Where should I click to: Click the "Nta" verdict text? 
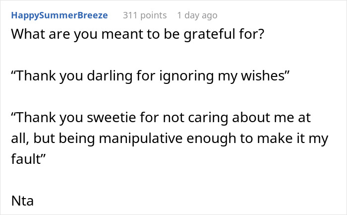pyautogui.click(x=21, y=201)
